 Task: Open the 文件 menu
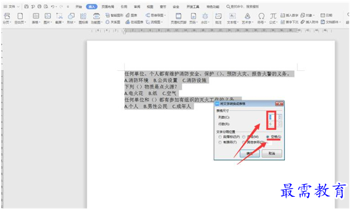pyautogui.click(x=12, y=7)
